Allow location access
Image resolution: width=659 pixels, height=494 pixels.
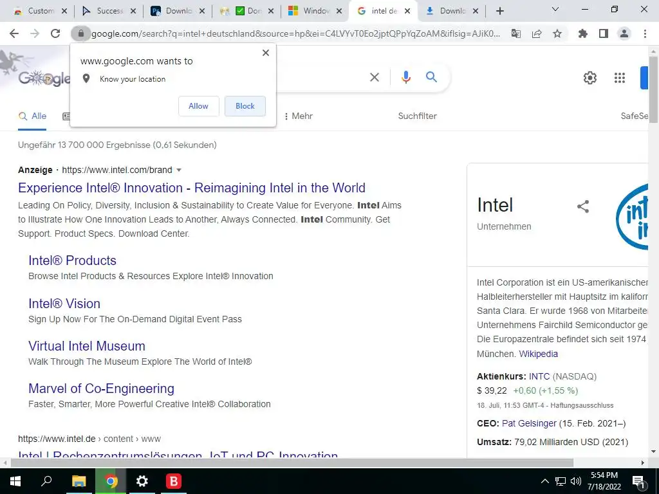tap(198, 106)
